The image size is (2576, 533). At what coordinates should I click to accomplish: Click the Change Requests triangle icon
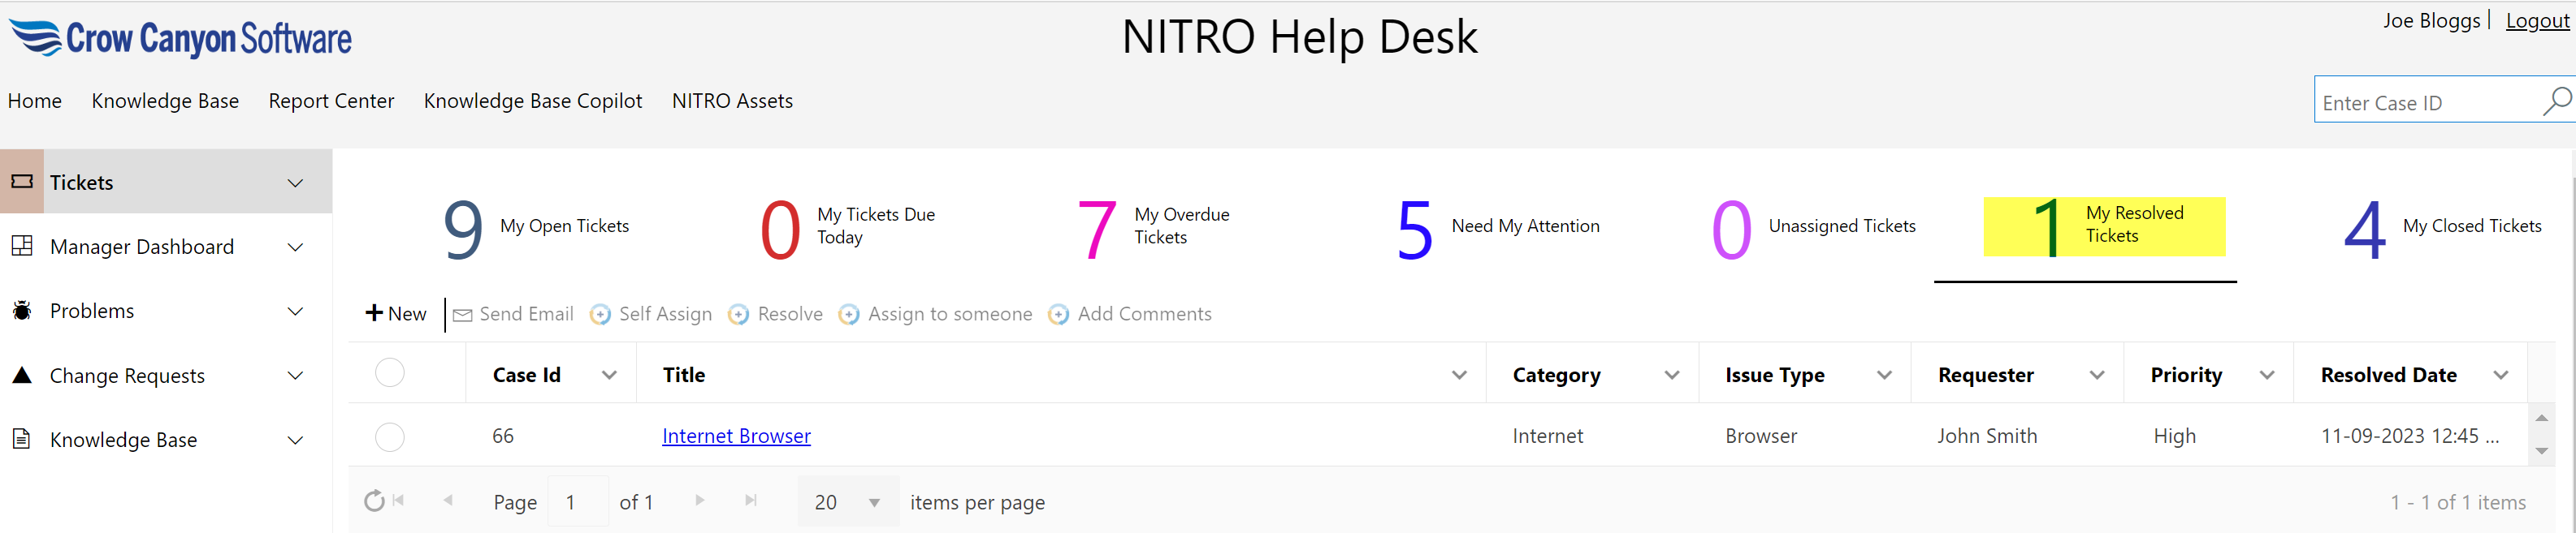coord(22,376)
